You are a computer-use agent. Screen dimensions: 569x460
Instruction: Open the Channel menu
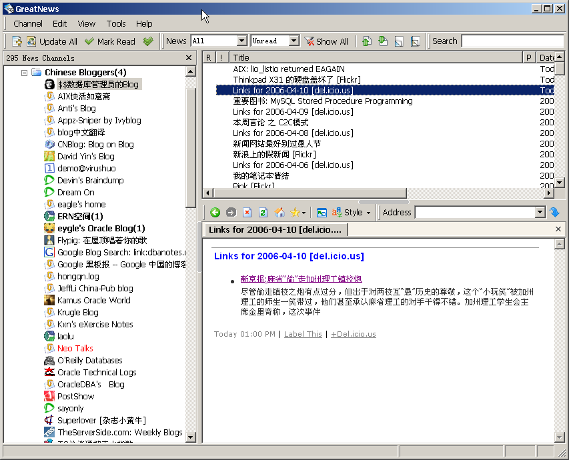[x=28, y=23]
